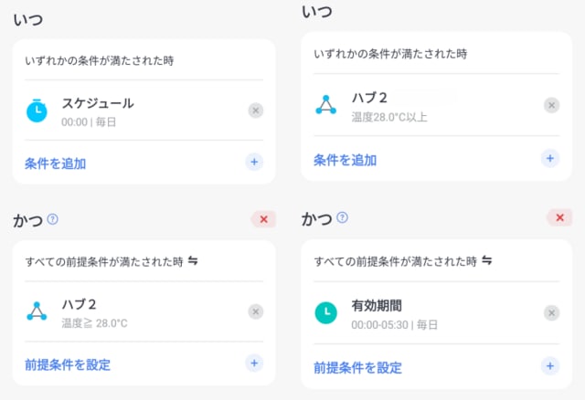Click the left 前提条件を設定 link
The width and height of the screenshot is (585, 400).
(x=68, y=364)
